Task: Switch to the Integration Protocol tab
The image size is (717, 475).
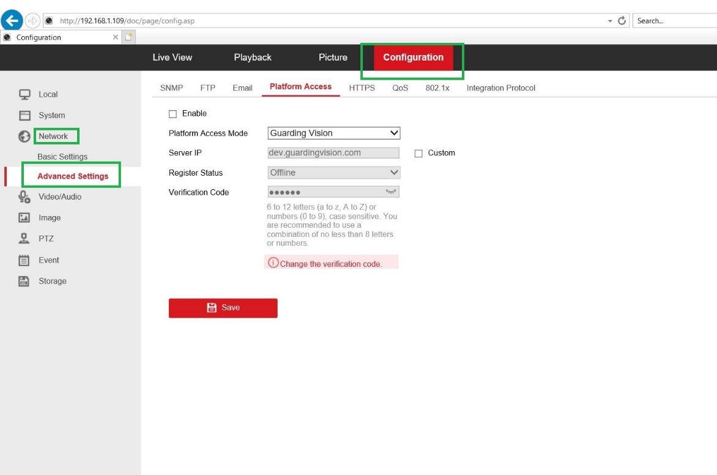Action: pos(500,88)
